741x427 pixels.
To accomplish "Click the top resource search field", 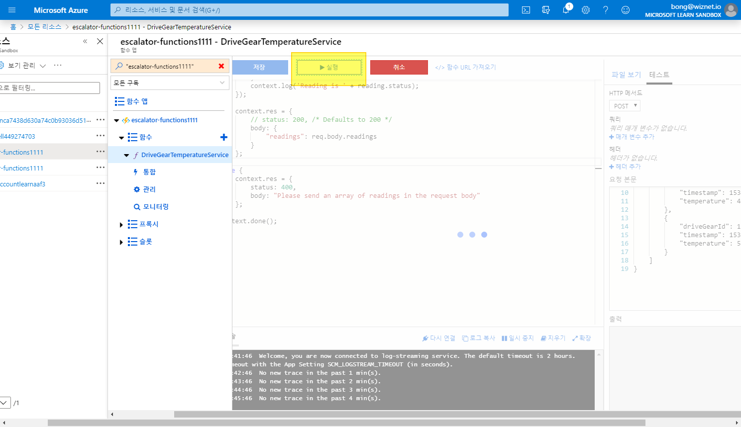I will (x=310, y=10).
